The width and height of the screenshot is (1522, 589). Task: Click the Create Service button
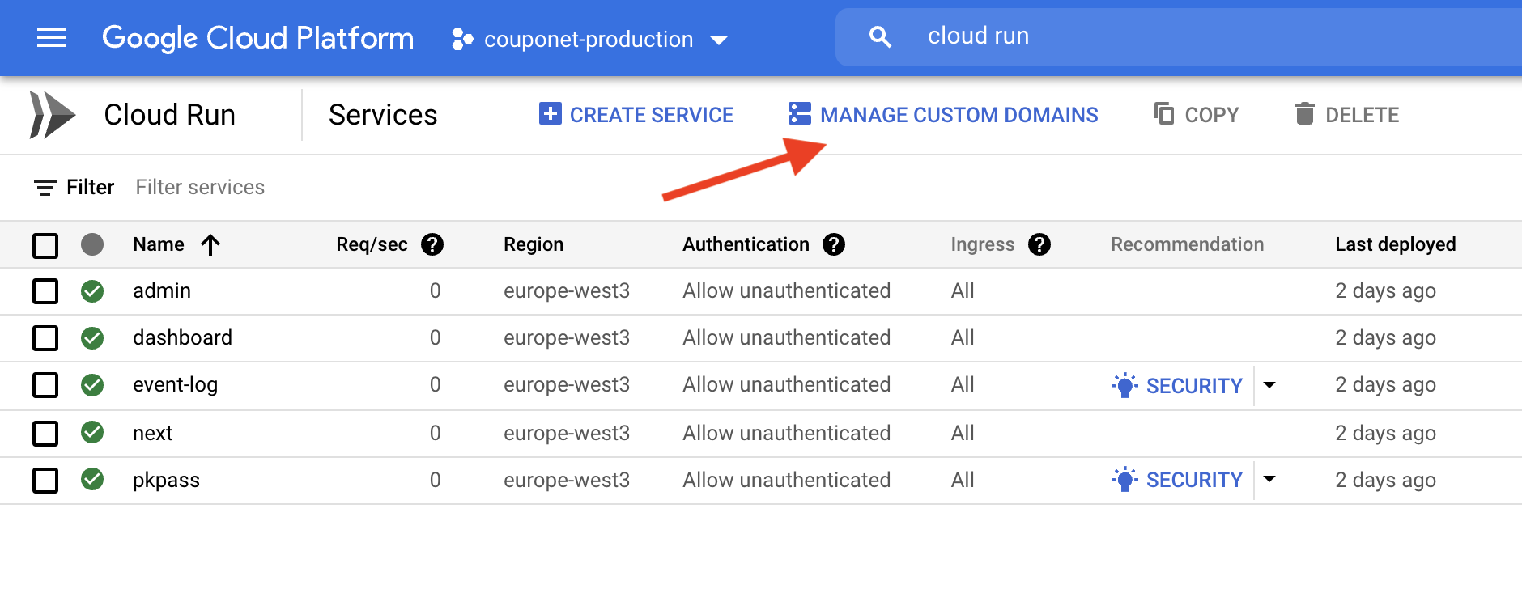636,115
